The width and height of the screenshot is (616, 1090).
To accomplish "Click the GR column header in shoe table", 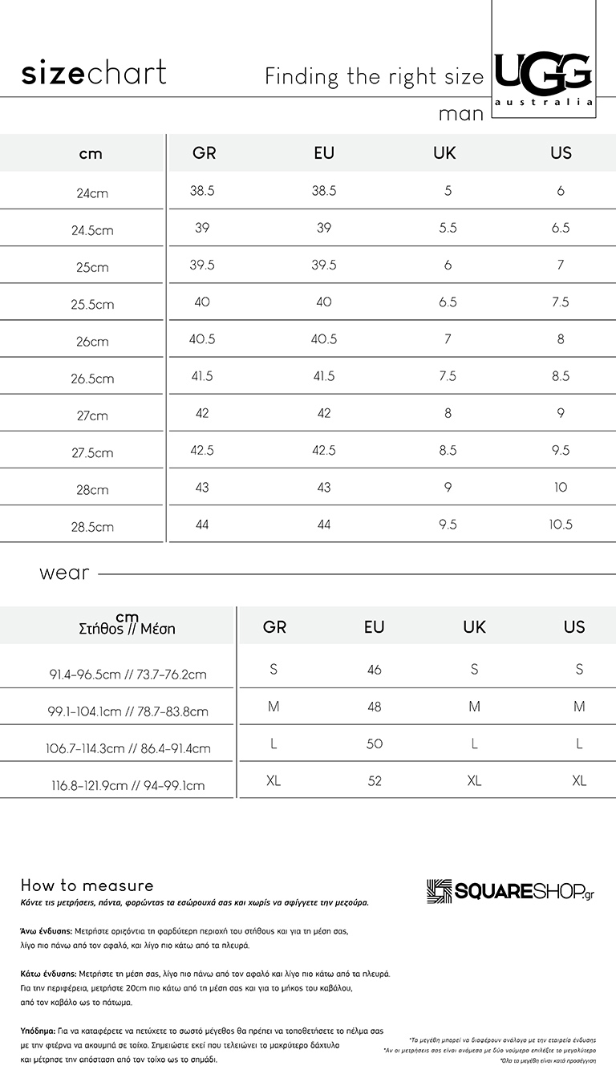I will click(x=205, y=152).
